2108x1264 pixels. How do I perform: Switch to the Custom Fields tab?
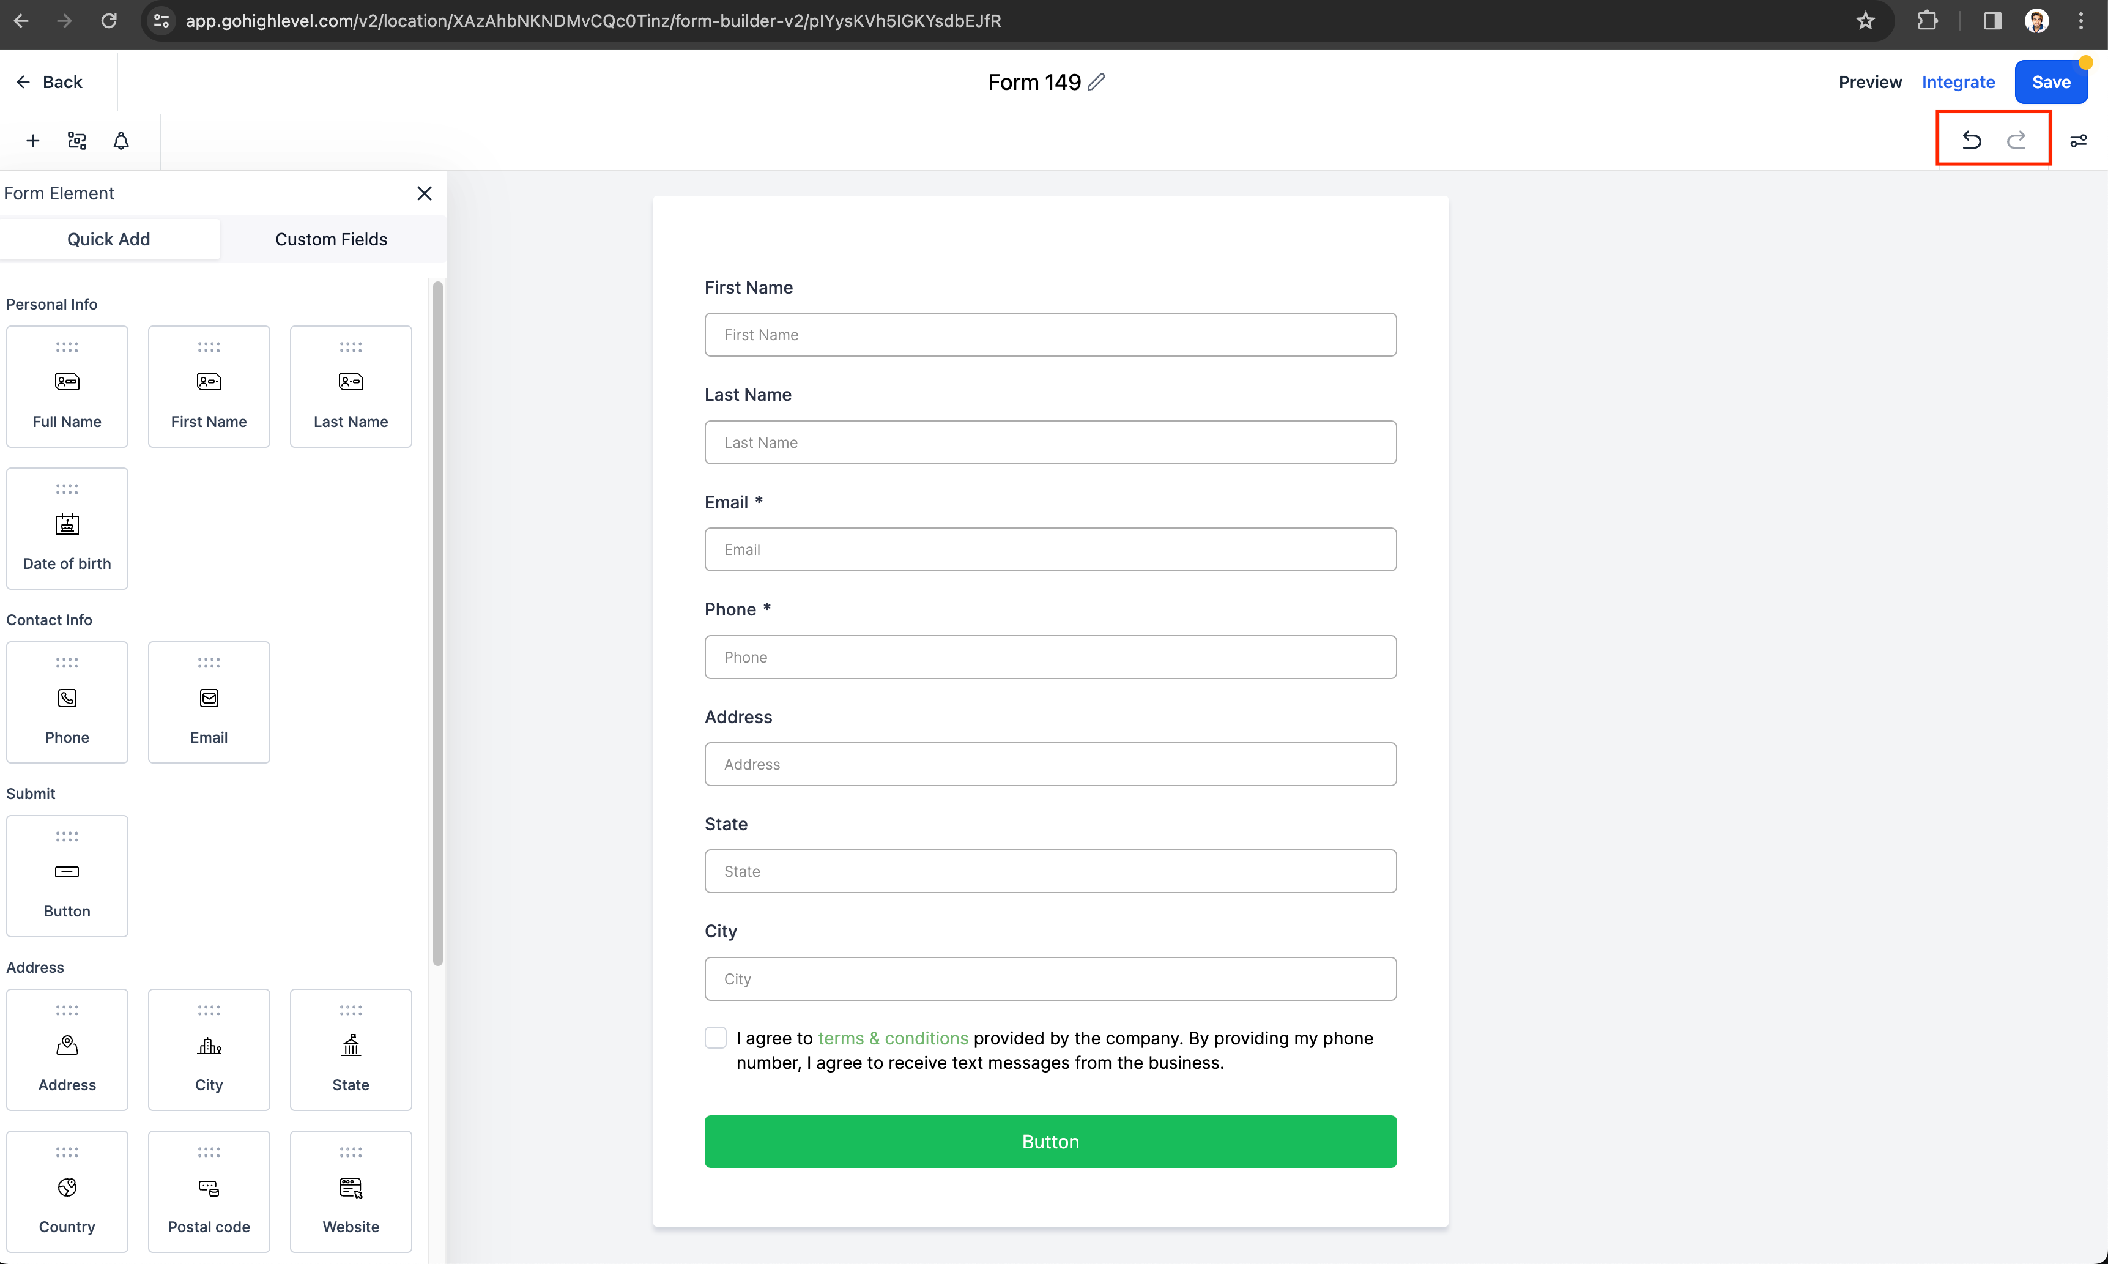click(x=330, y=238)
